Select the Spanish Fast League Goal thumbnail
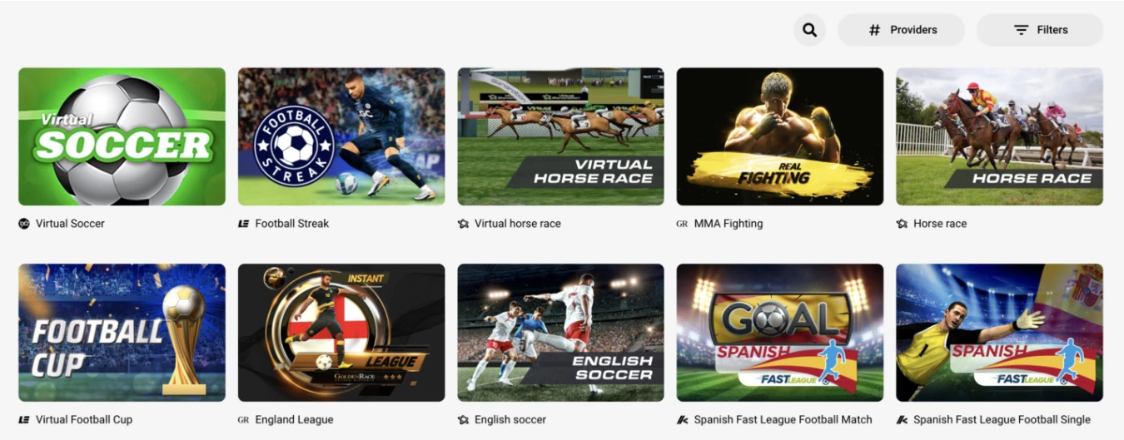This screenshot has width=1124, height=440. pyautogui.click(x=780, y=333)
